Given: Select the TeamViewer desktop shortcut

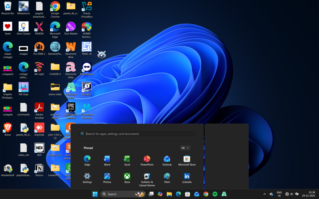Looking at the screenshot, I should pos(87,69).
